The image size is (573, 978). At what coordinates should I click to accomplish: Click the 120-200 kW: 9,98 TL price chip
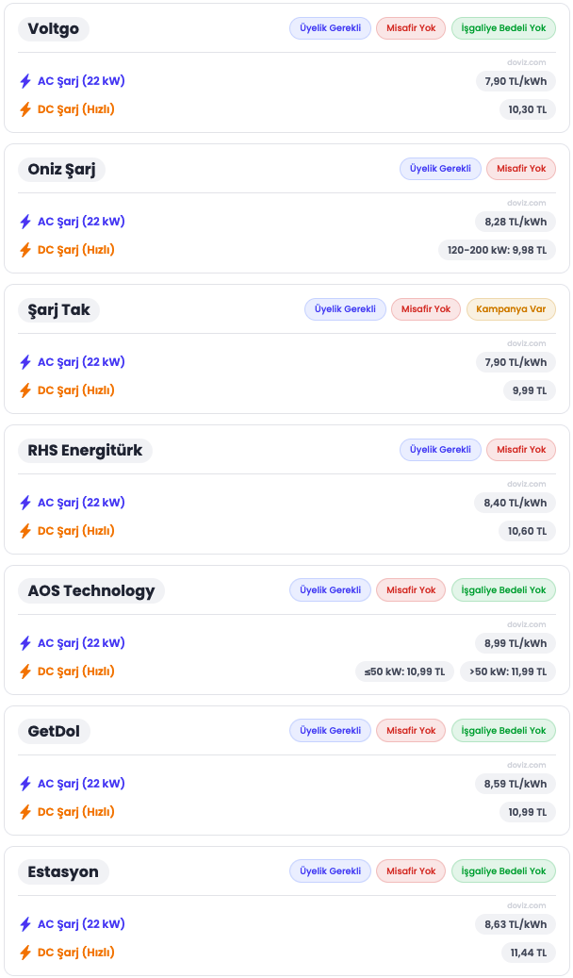[497, 250]
